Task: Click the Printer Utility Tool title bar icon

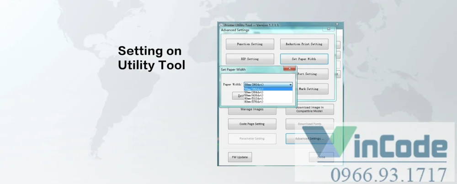Action: [221, 25]
